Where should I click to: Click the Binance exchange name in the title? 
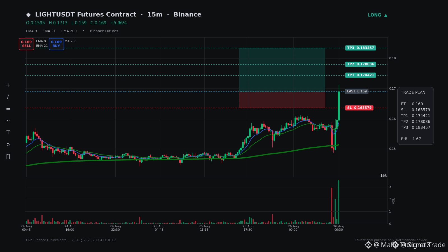coord(187,15)
